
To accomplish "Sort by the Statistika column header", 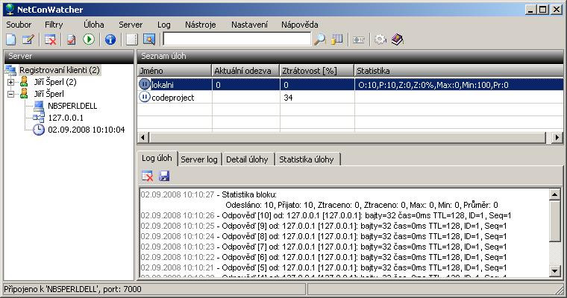I will [459, 71].
